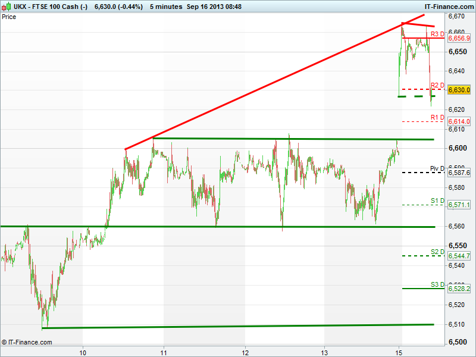The image size is (476, 357).
Task: Select the yellow 6,630.0 current price tag
Action: point(459,90)
